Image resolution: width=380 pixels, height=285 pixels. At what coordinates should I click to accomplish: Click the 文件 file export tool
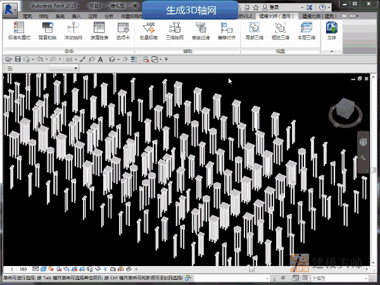pos(331,31)
